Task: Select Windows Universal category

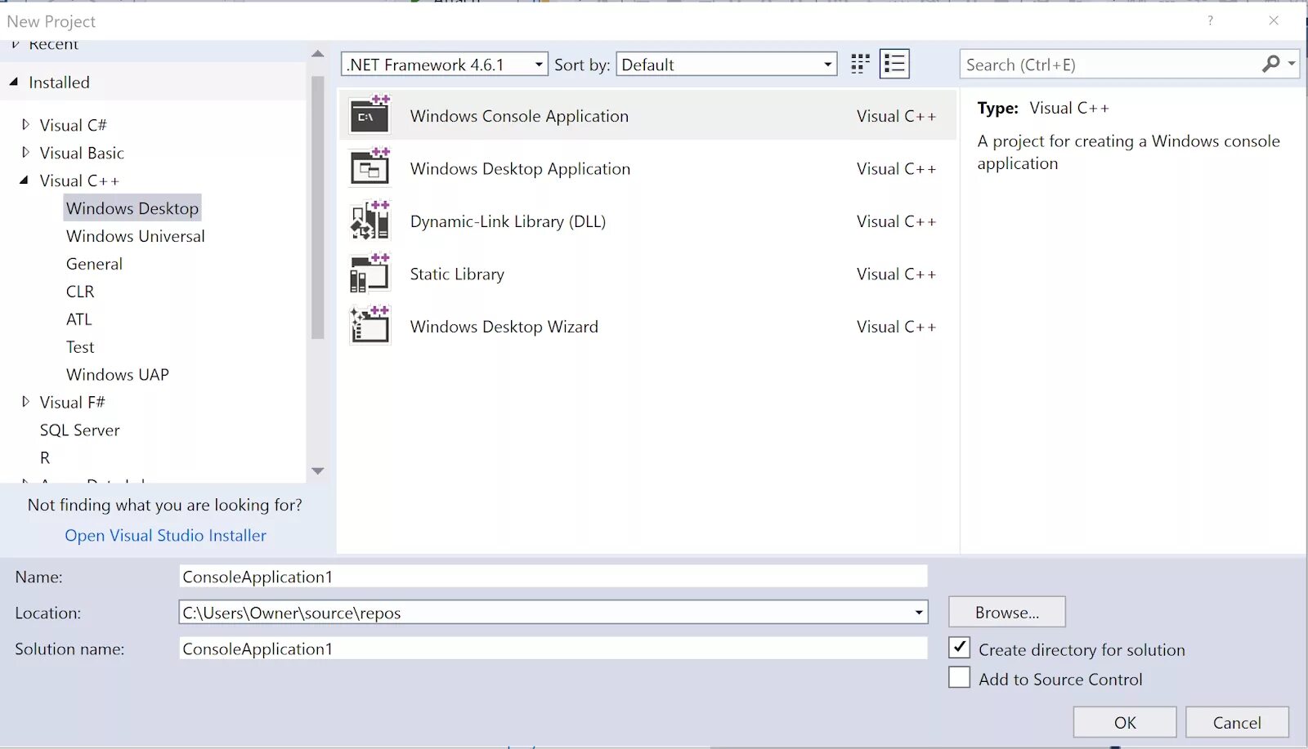Action: coord(136,236)
